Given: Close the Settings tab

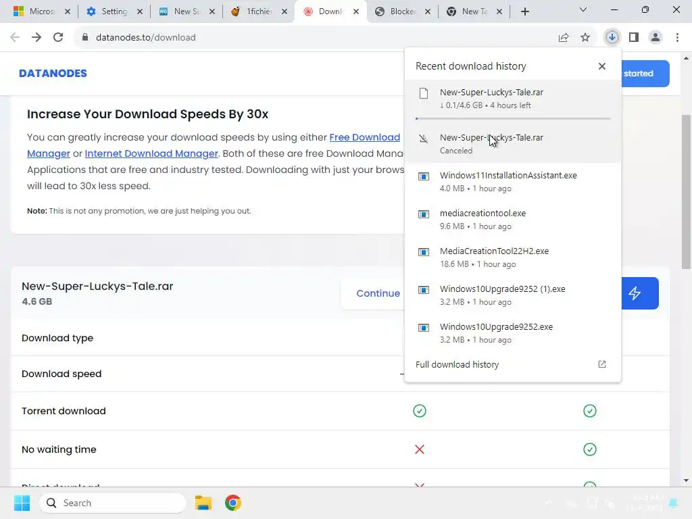Looking at the screenshot, I should 140,11.
